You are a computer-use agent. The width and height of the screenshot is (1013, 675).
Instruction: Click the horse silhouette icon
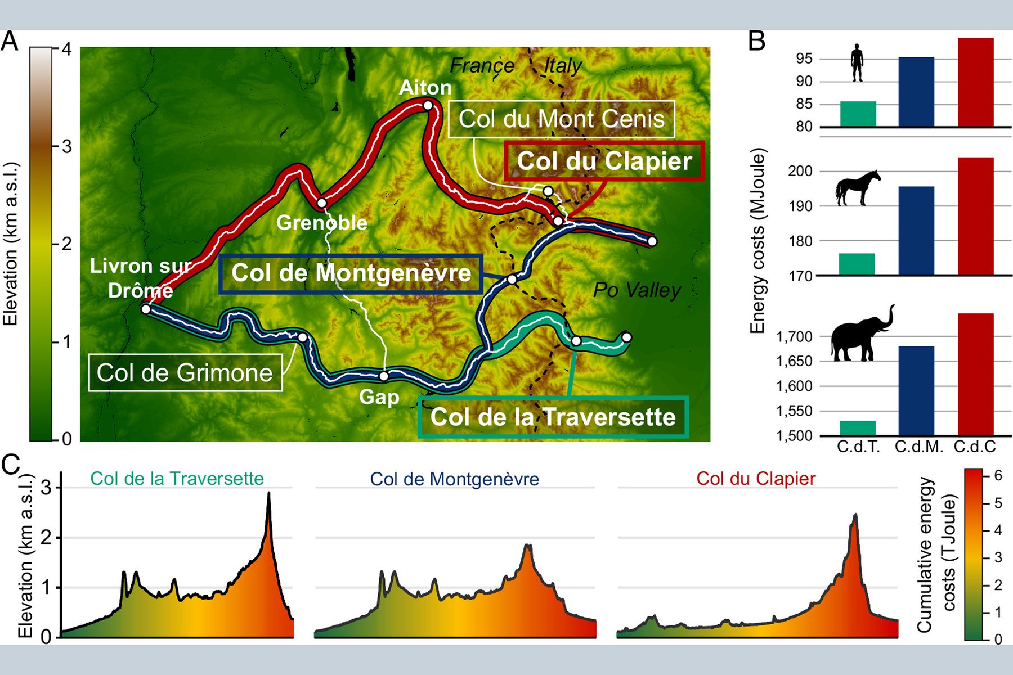click(858, 188)
